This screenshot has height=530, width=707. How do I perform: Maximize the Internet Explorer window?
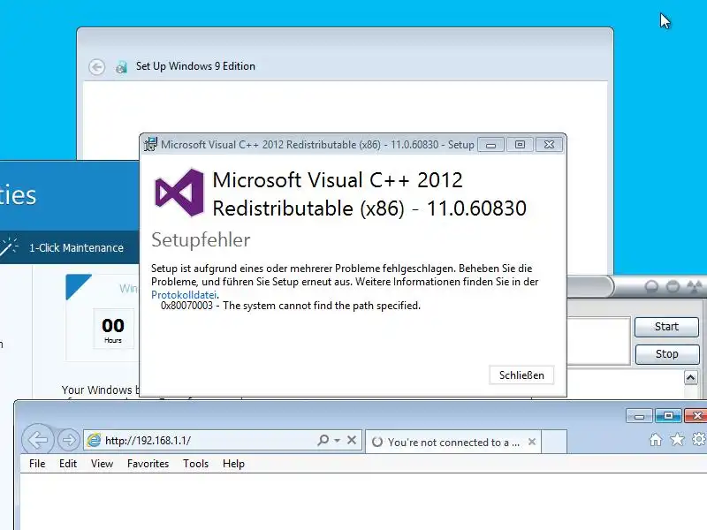coord(668,415)
